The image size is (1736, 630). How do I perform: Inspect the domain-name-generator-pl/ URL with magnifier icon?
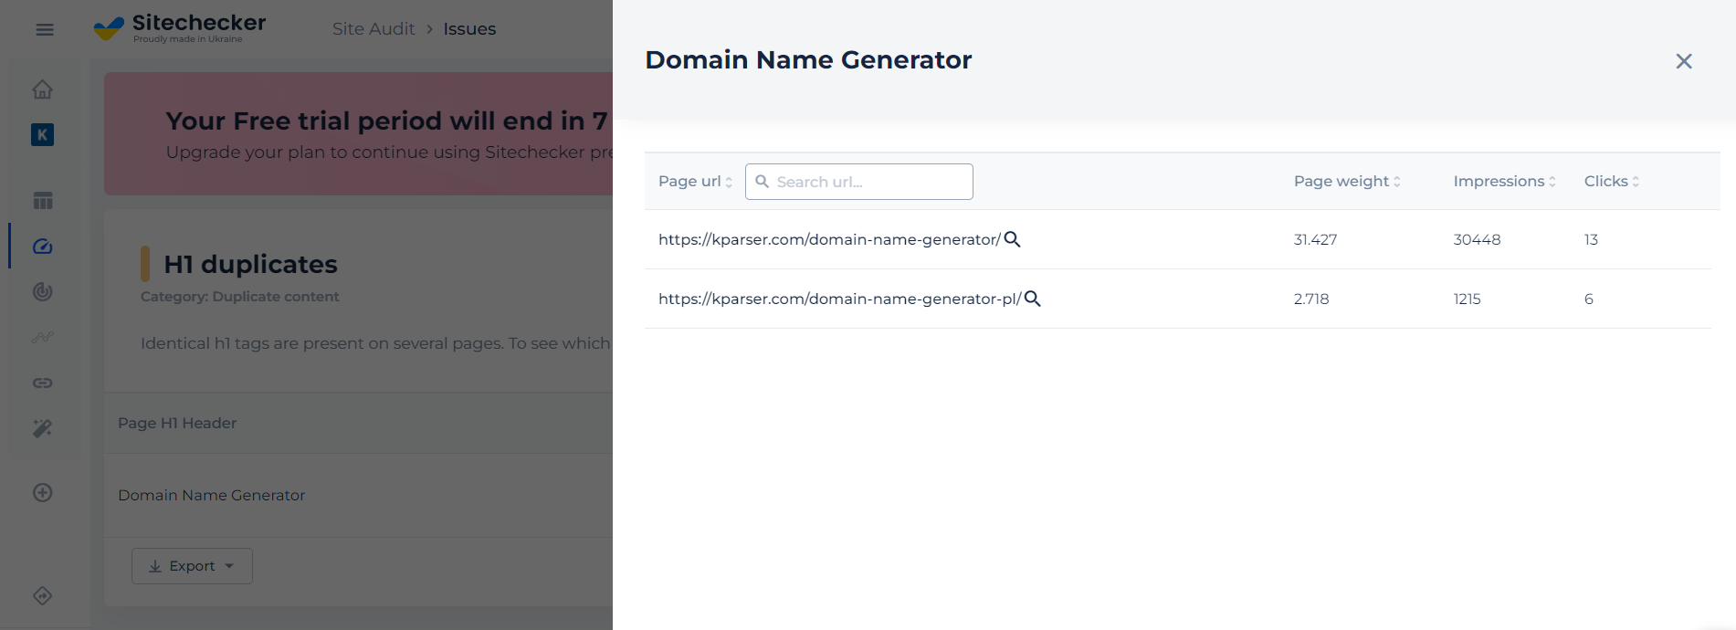click(x=1032, y=299)
